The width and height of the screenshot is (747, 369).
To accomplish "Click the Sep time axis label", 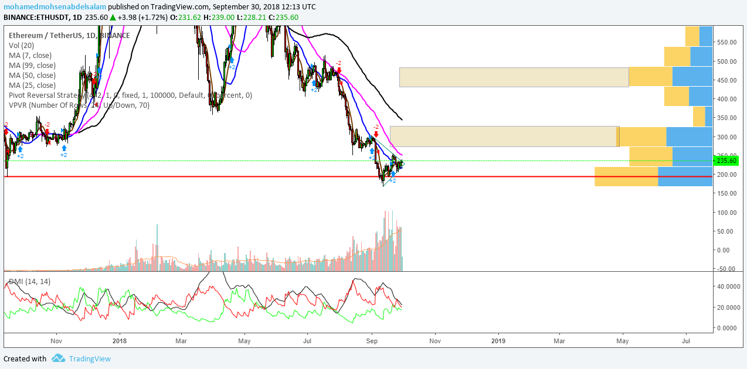I will point(372,340).
